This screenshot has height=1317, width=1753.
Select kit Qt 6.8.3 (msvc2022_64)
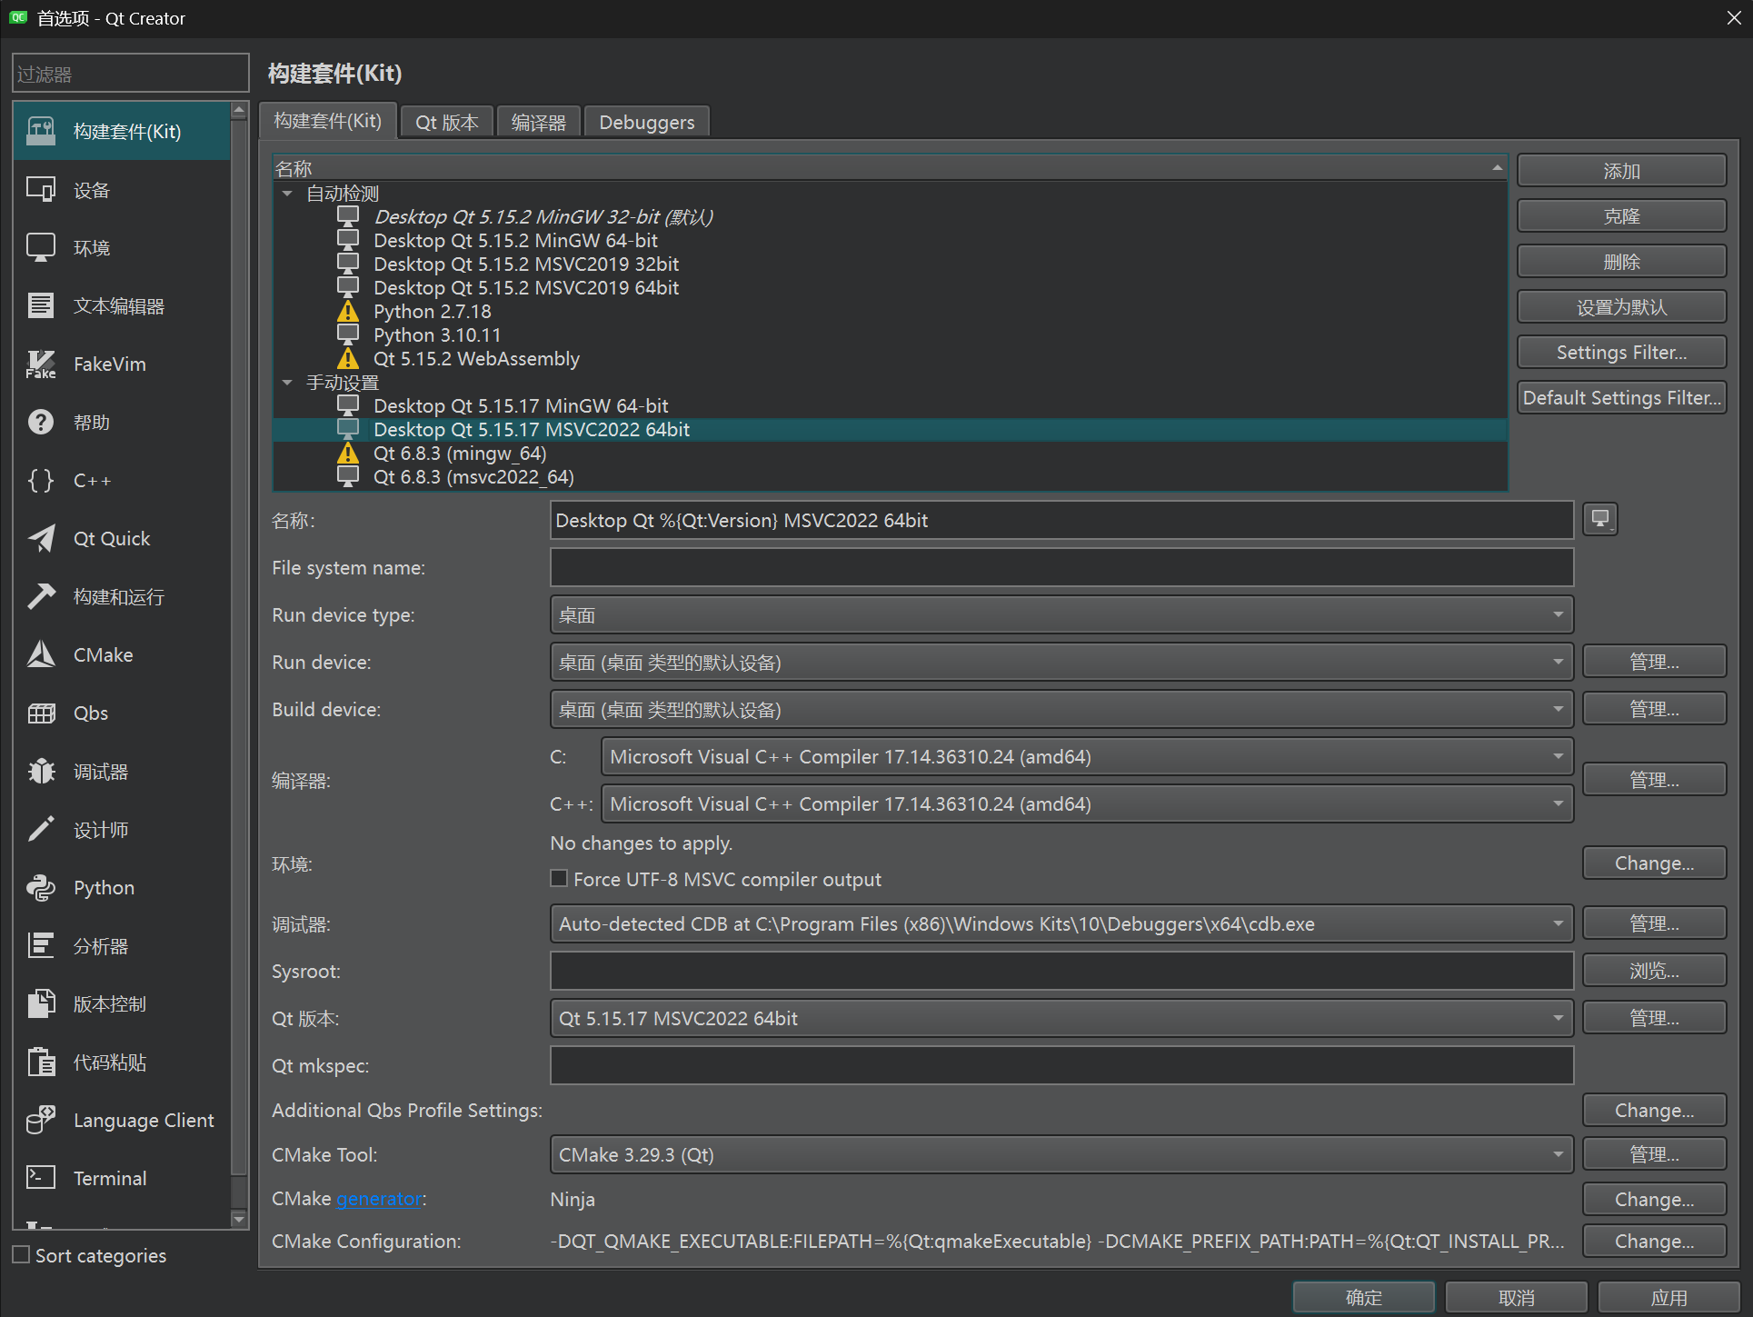click(x=473, y=477)
